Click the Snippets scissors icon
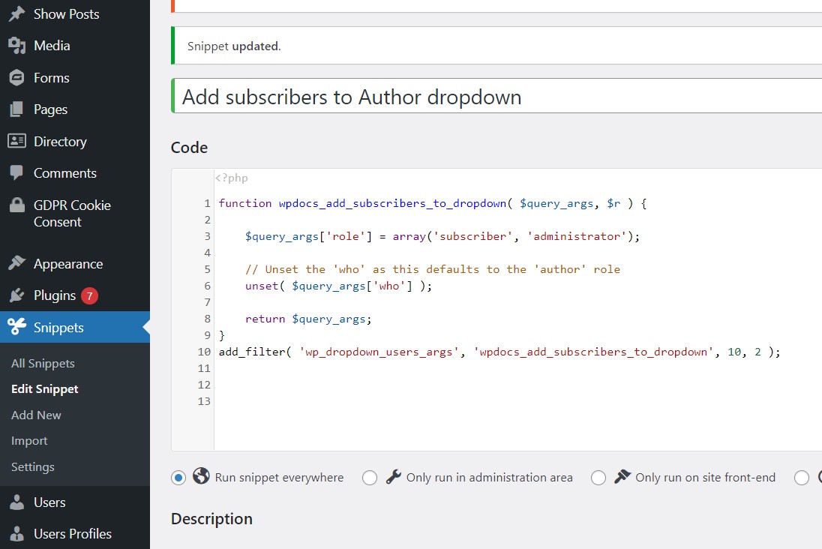The width and height of the screenshot is (822, 549). click(x=16, y=327)
